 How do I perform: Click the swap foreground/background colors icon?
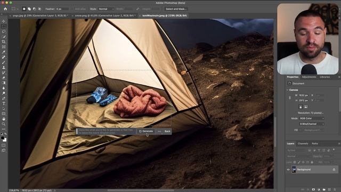point(5,134)
